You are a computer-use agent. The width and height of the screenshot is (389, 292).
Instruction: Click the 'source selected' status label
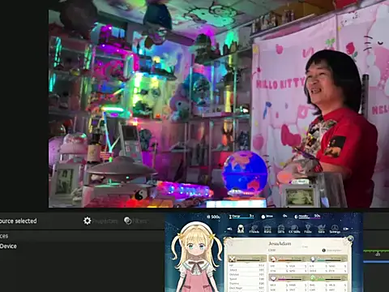(x=18, y=221)
